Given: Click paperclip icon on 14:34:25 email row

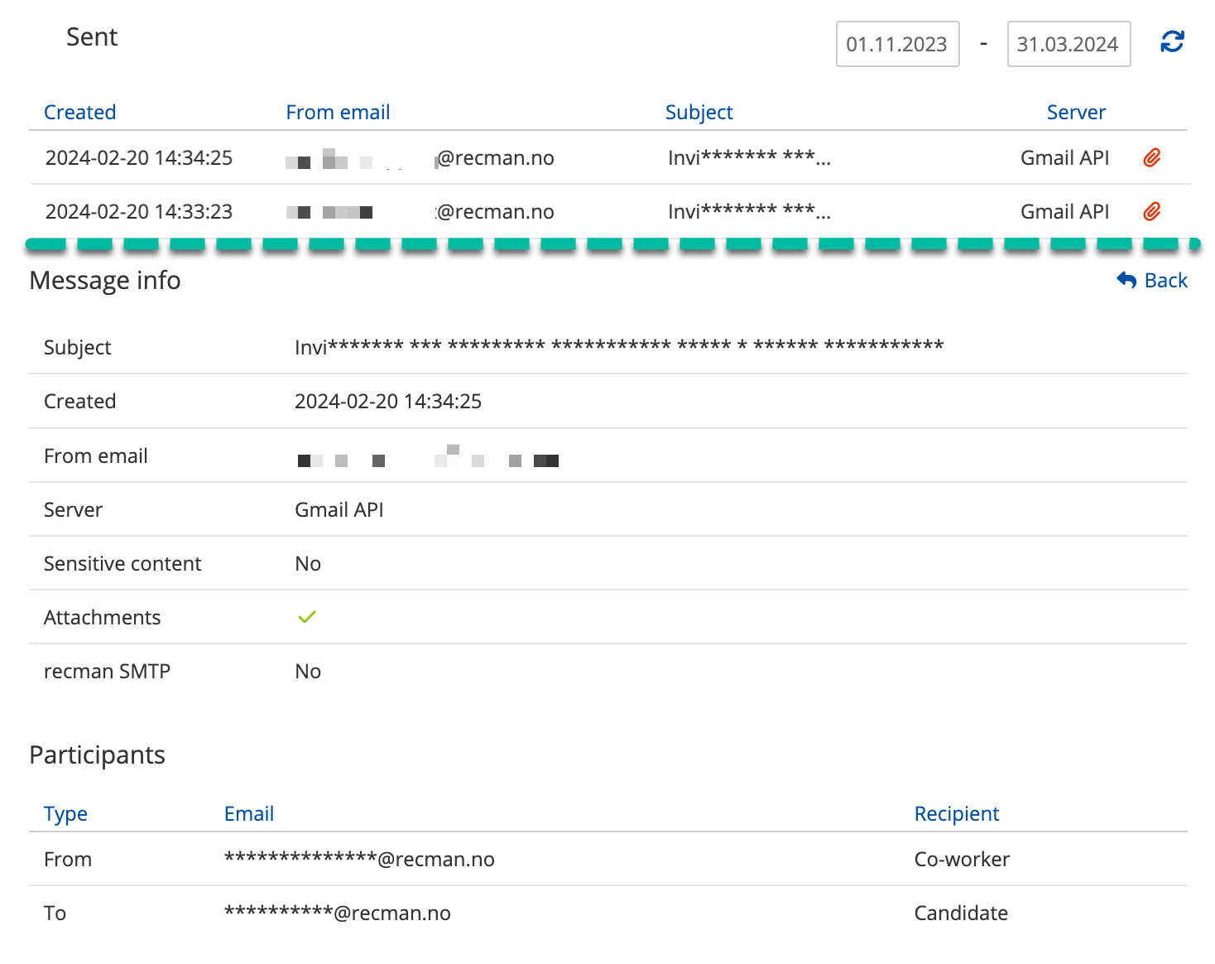Looking at the screenshot, I should pos(1151,157).
